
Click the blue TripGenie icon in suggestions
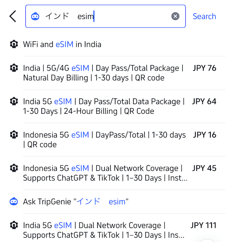tap(14, 202)
